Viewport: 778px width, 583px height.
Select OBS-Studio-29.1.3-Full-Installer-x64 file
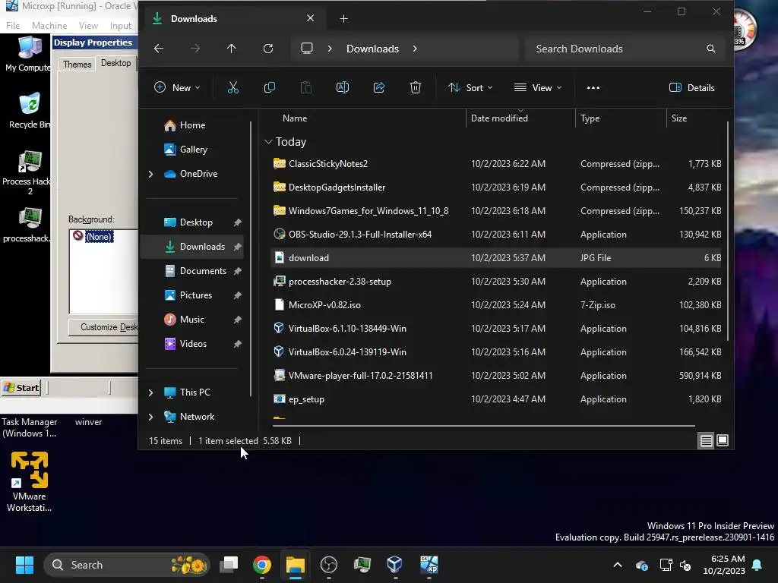point(359,235)
